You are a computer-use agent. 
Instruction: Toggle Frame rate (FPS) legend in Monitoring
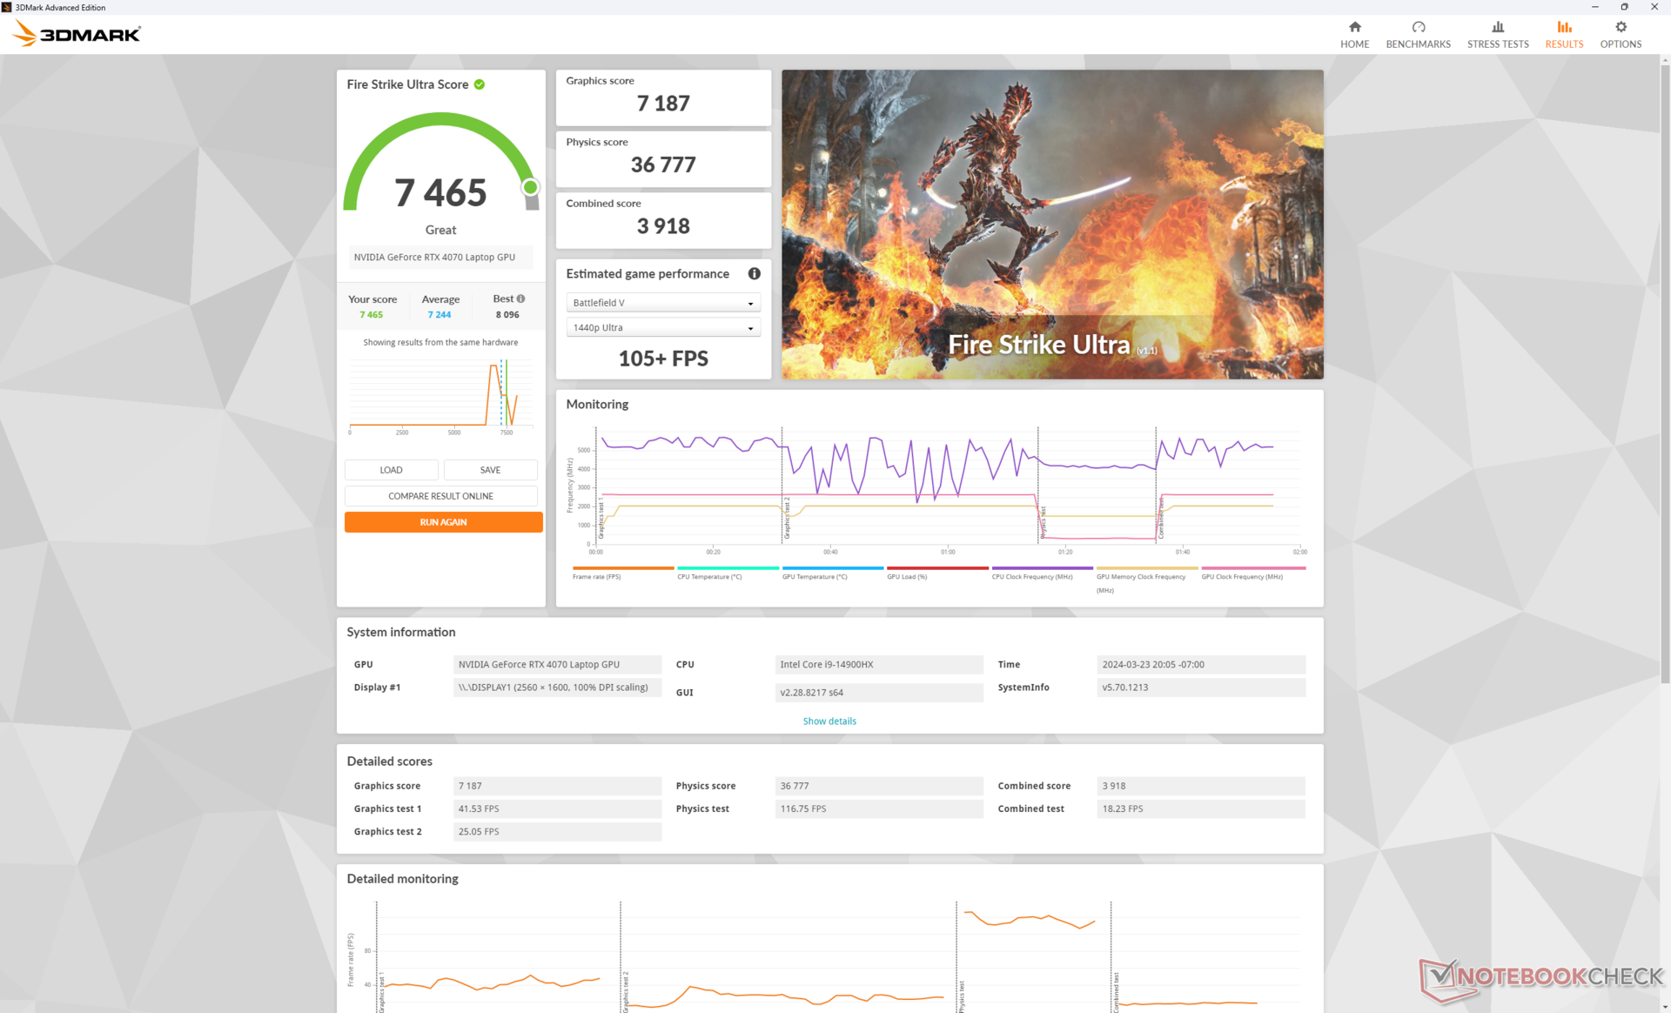[597, 576]
